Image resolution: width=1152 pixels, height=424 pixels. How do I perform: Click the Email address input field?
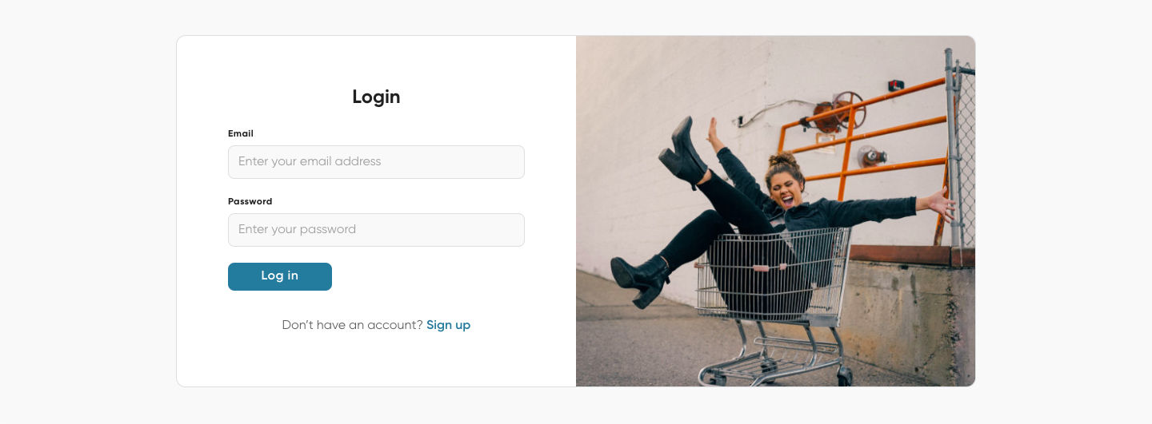[376, 162]
